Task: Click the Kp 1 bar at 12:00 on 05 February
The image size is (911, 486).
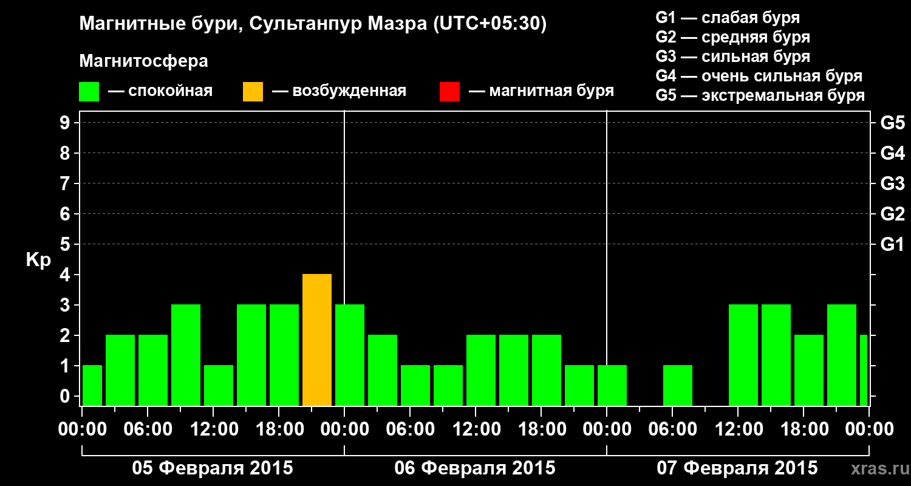Action: click(x=219, y=386)
